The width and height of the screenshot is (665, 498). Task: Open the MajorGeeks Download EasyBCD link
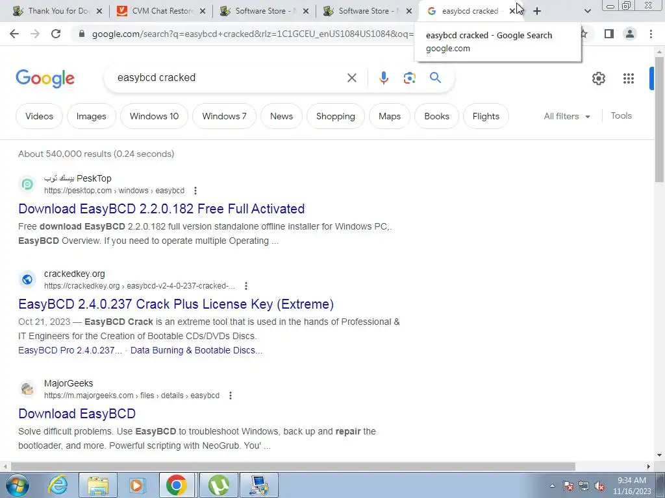pyautogui.click(x=77, y=414)
